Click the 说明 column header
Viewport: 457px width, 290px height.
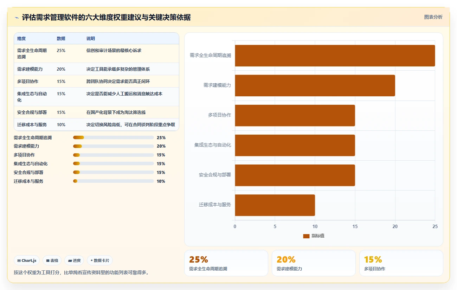pos(91,39)
